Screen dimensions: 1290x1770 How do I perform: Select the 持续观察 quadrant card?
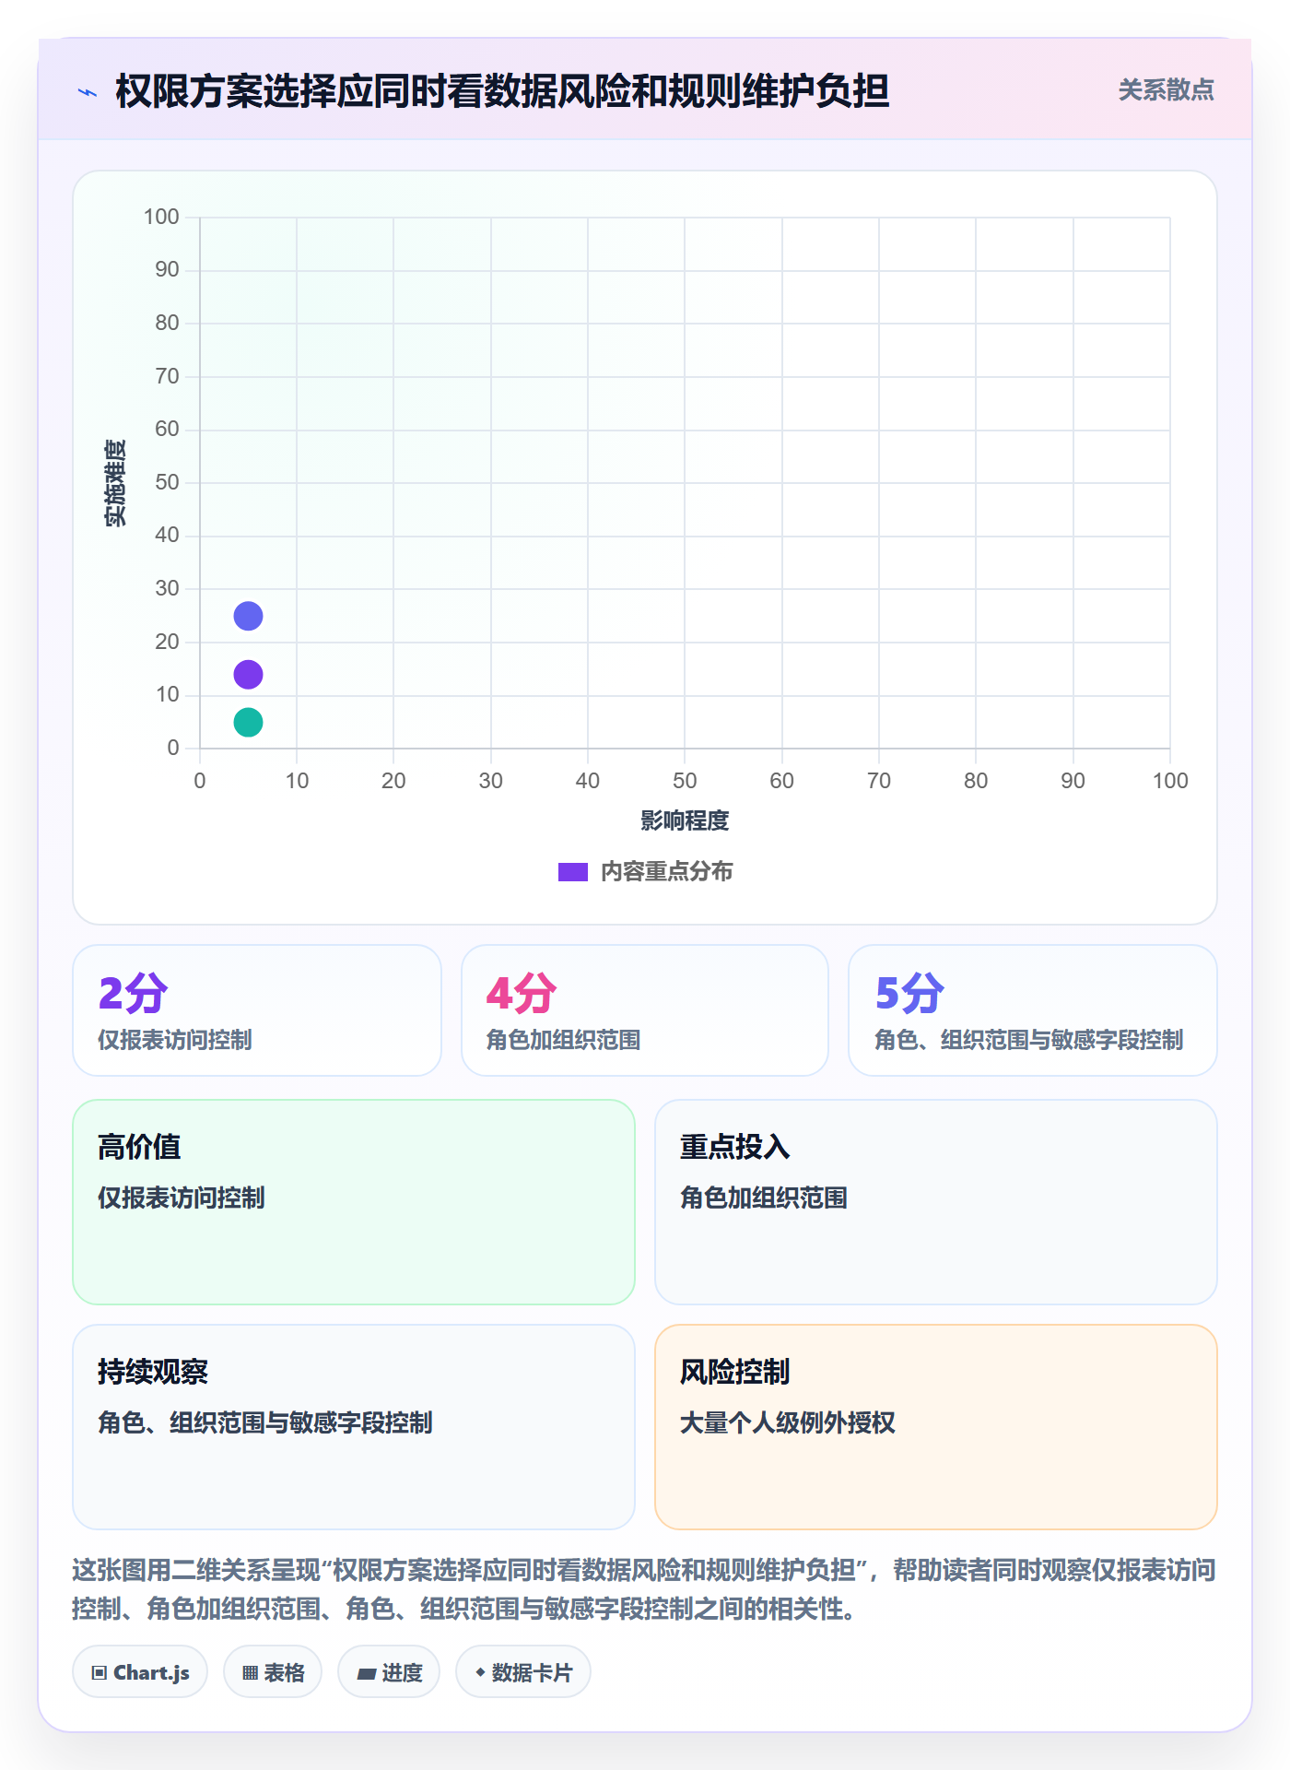(x=354, y=1427)
